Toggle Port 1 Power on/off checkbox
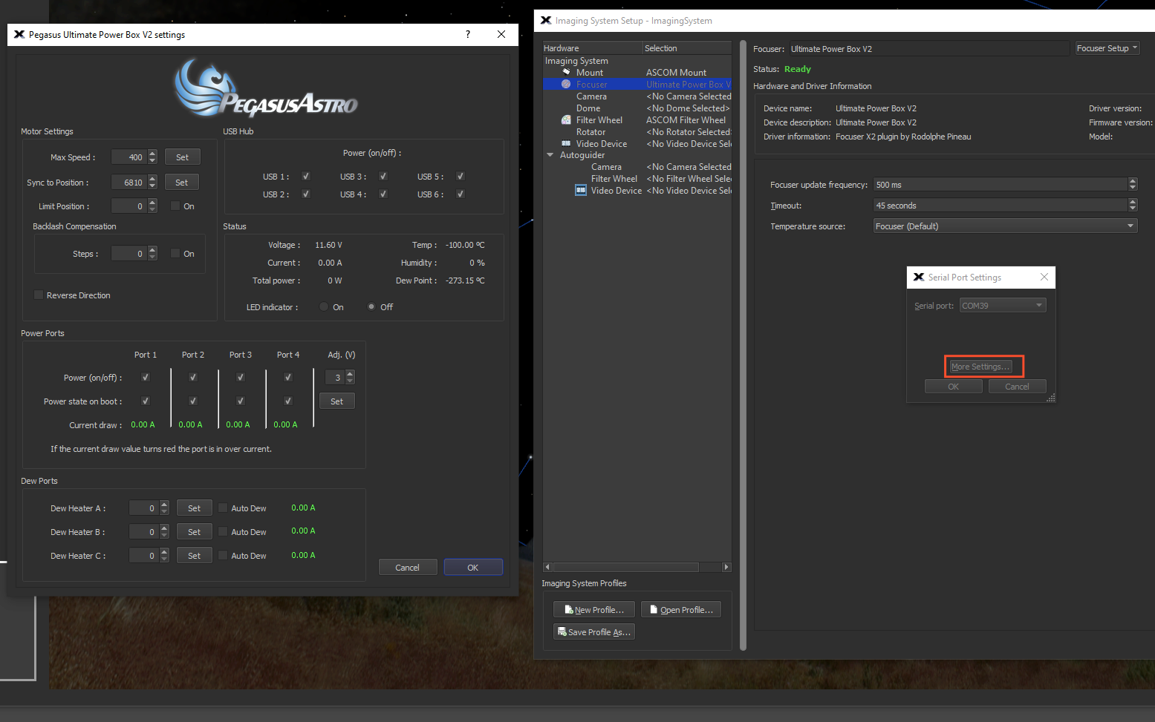Image resolution: width=1155 pixels, height=722 pixels. (x=146, y=377)
